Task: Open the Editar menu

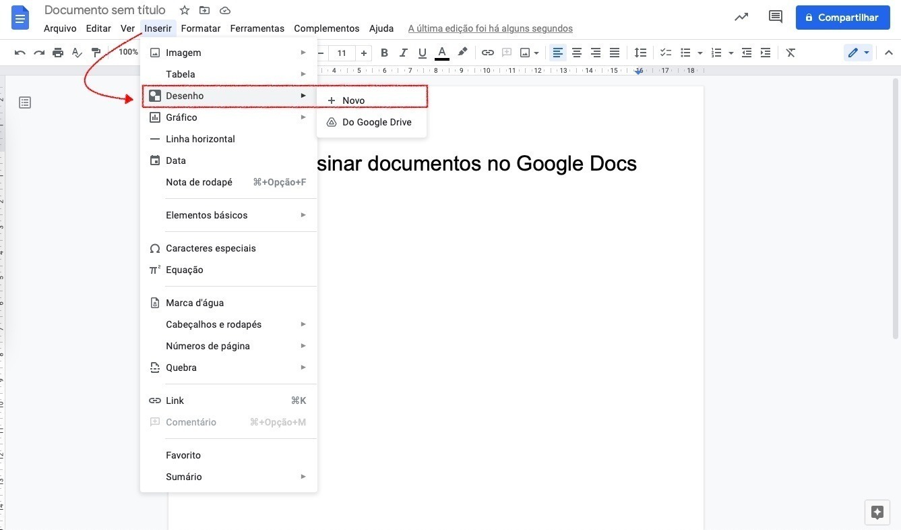Action: point(98,28)
